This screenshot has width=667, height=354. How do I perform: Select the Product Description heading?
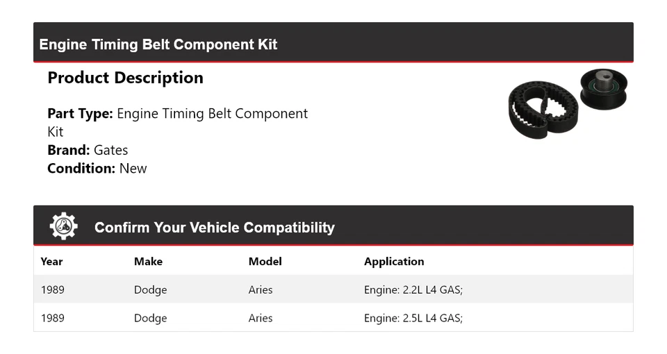(125, 78)
